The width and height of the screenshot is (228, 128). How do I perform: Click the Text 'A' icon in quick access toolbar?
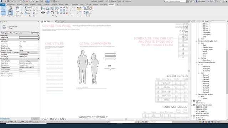(37, 1)
